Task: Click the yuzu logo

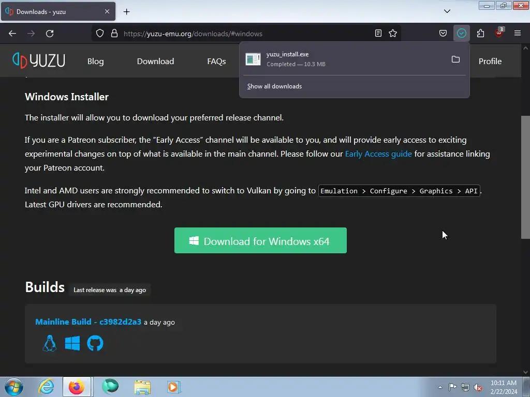Action: (x=38, y=61)
